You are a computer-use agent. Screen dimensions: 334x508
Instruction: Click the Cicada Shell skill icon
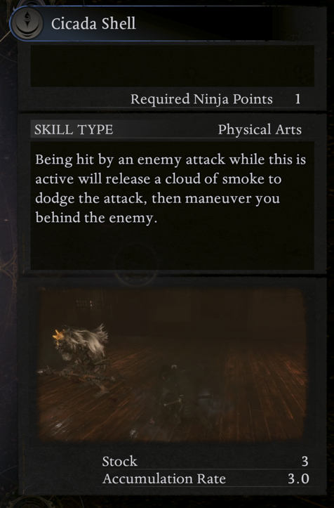27,23
